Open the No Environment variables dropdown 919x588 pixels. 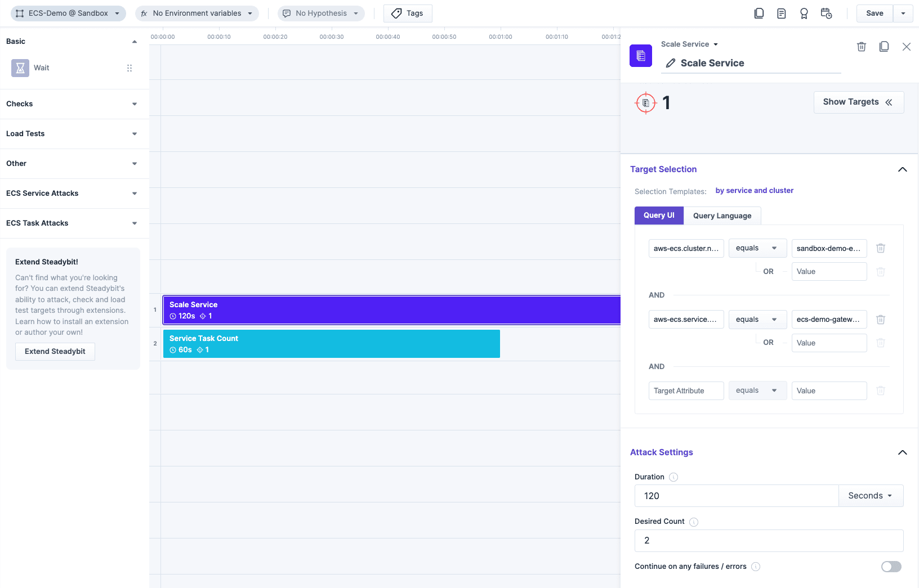(x=197, y=13)
